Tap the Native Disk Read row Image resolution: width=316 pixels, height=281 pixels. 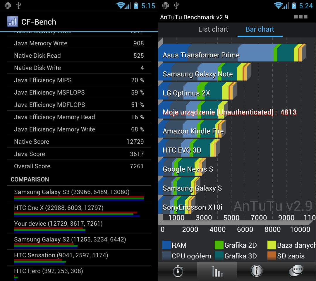tap(79, 55)
